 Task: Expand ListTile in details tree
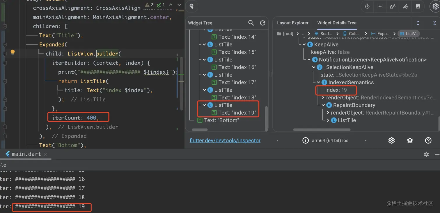point(328,120)
